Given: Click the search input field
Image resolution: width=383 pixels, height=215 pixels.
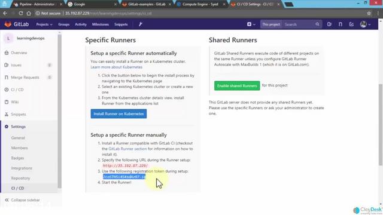Looking at the screenshot, I should click(x=299, y=24).
